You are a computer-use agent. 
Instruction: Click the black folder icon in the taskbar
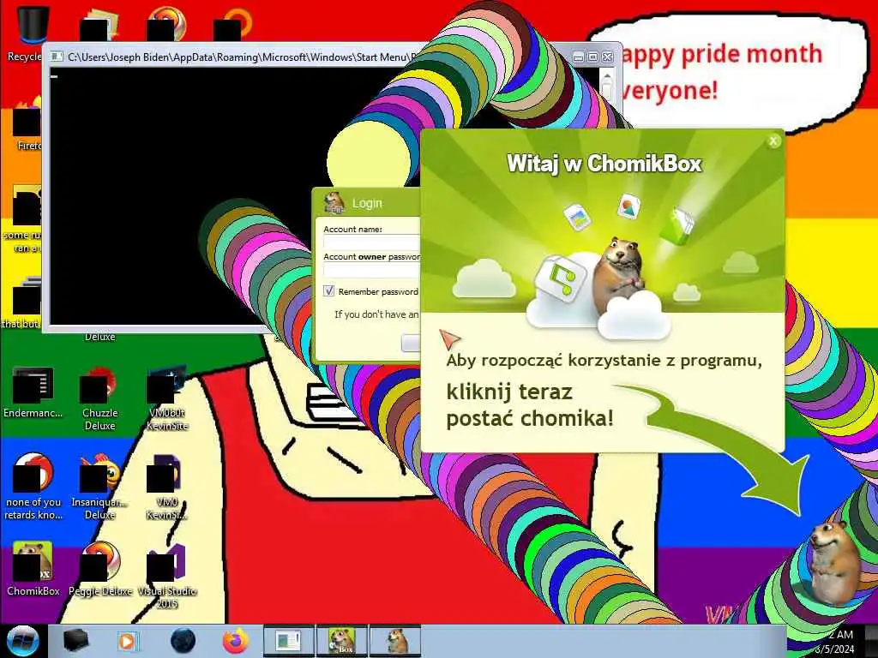point(75,641)
